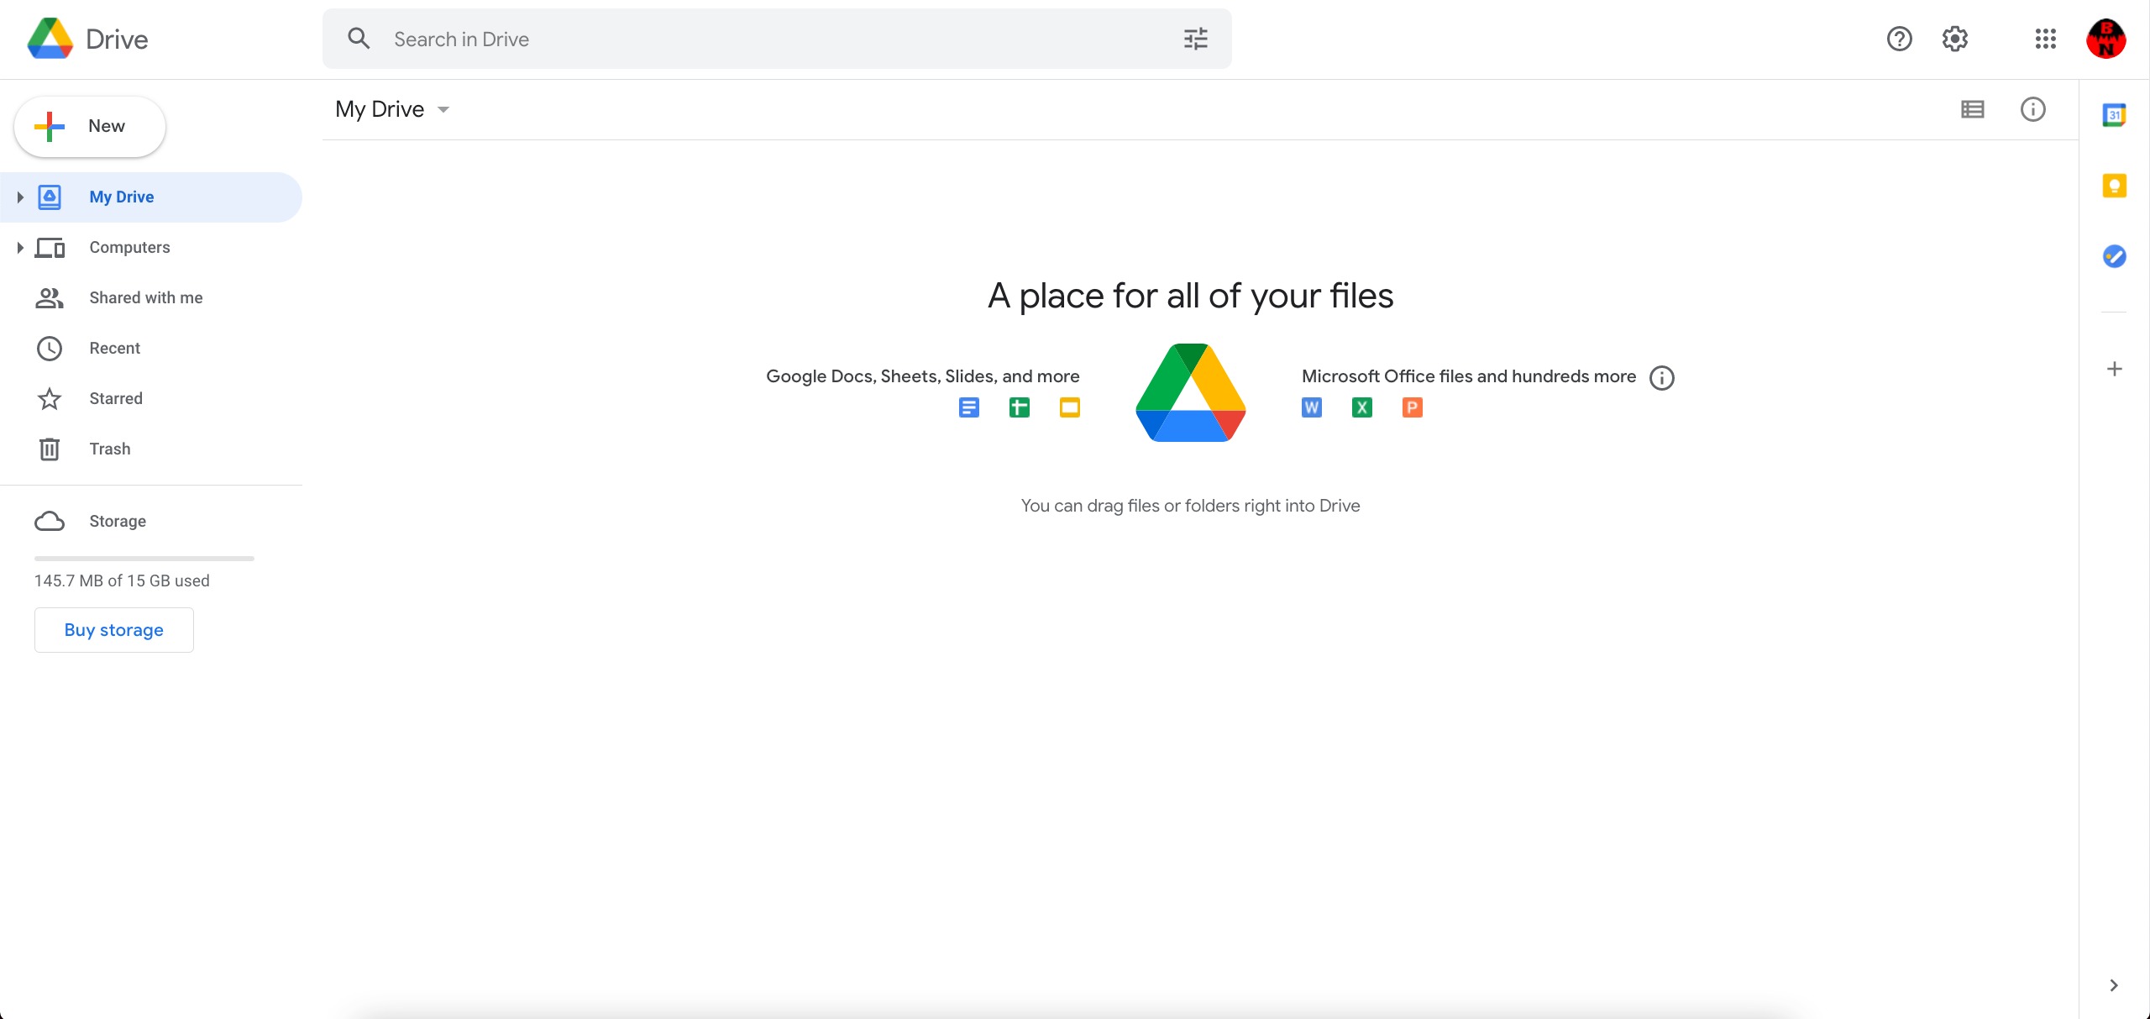The image size is (2150, 1019).
Task: Click the storage usage progress bar
Action: click(x=144, y=558)
